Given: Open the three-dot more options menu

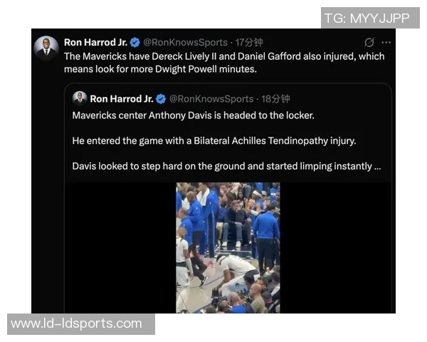Looking at the screenshot, I should (x=386, y=42).
